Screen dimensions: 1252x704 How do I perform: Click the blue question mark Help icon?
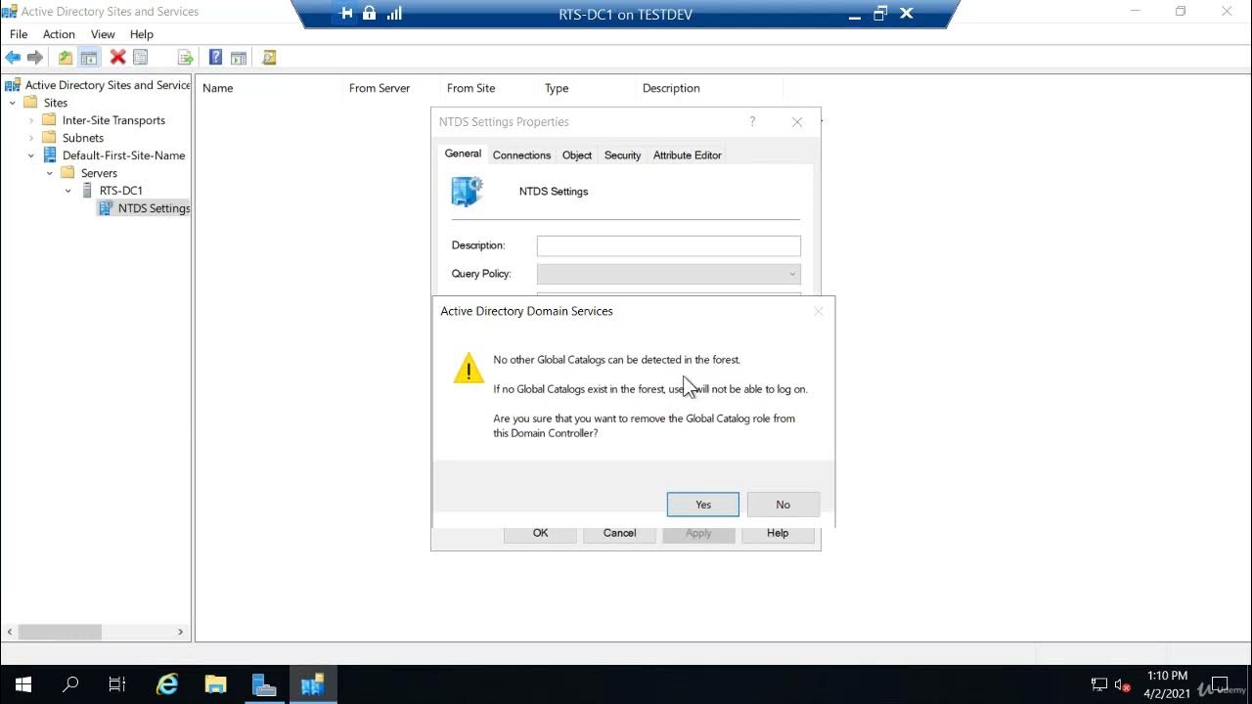[x=215, y=58]
